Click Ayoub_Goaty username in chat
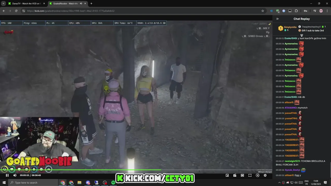Image resolution: width=331 pixels, height=186 pixels. (292, 170)
